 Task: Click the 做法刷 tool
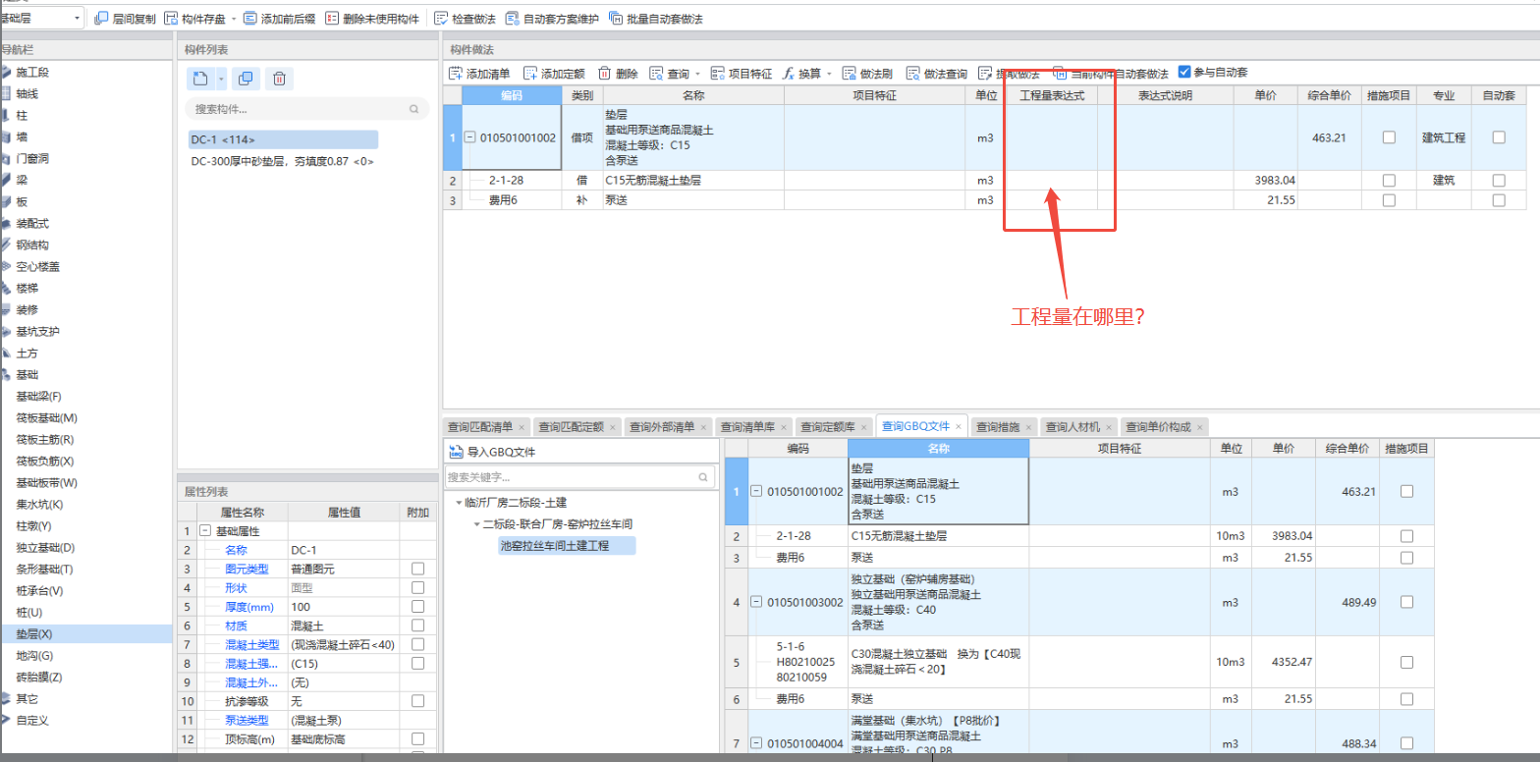coord(867,74)
